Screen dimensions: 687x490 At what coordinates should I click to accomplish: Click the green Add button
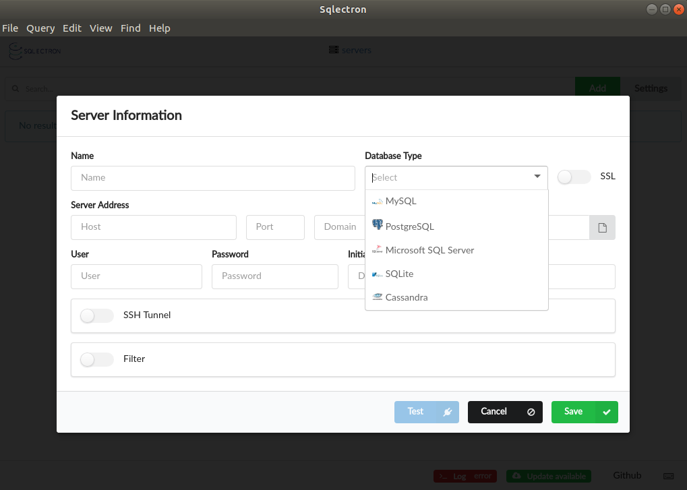597,88
